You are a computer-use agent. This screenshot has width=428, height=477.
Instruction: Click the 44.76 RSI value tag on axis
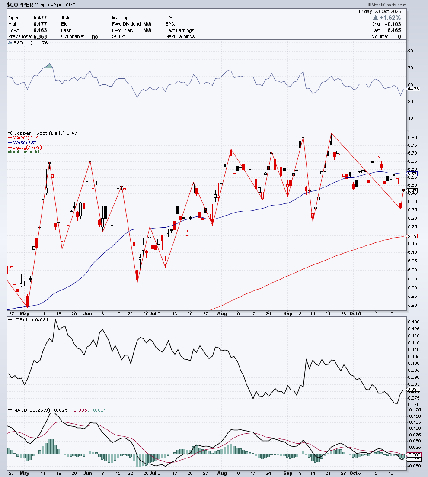coord(413,89)
